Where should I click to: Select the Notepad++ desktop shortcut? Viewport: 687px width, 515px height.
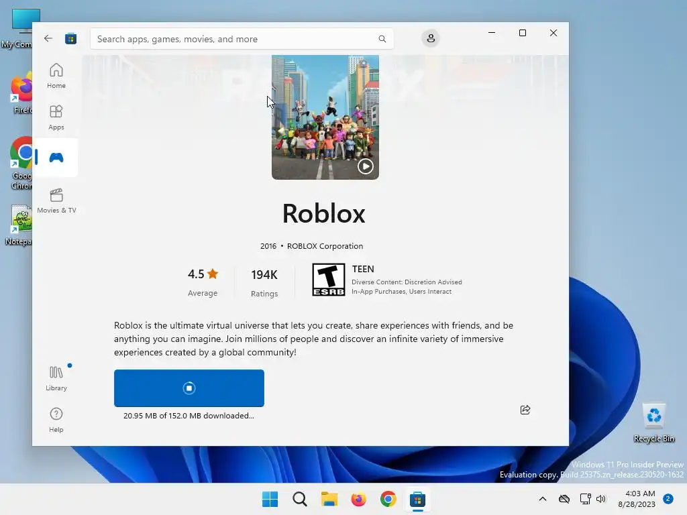coord(18,225)
